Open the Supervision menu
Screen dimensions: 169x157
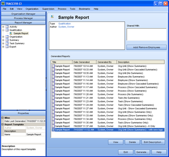click(x=48, y=9)
